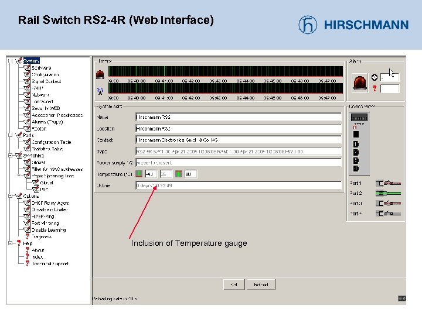The width and height of the screenshot is (422, 316).
Task: Click the Port 1 connector status icon
Action: tap(389, 183)
